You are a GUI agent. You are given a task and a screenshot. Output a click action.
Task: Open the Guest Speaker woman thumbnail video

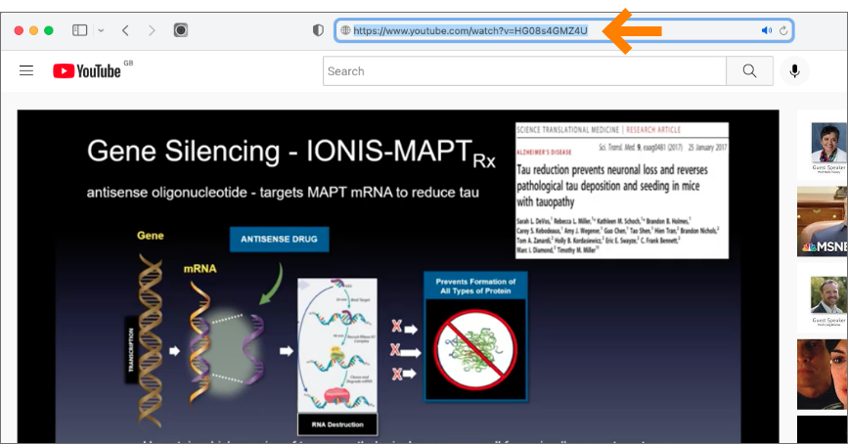click(x=822, y=146)
